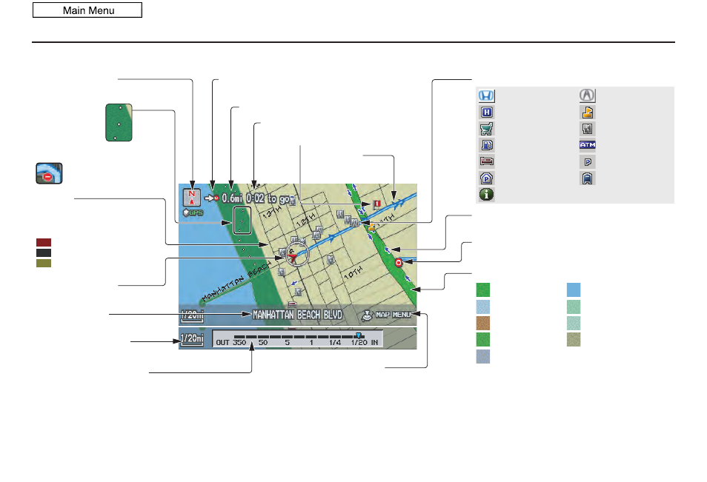Screen dimensions: 707x482
Task: Click the red destination marker on map
Action: coord(399,262)
